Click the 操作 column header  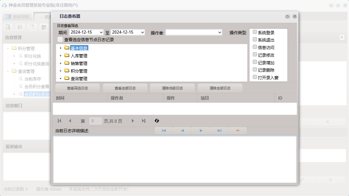(x=180, y=98)
